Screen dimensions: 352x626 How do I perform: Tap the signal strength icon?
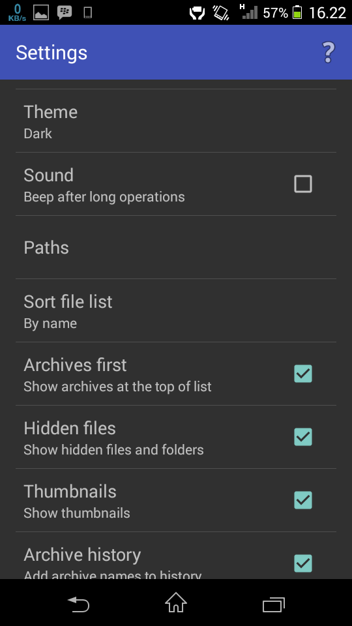[x=249, y=12]
